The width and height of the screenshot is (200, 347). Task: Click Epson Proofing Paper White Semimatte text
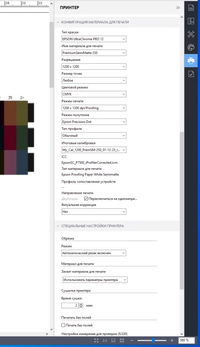(x=90, y=174)
